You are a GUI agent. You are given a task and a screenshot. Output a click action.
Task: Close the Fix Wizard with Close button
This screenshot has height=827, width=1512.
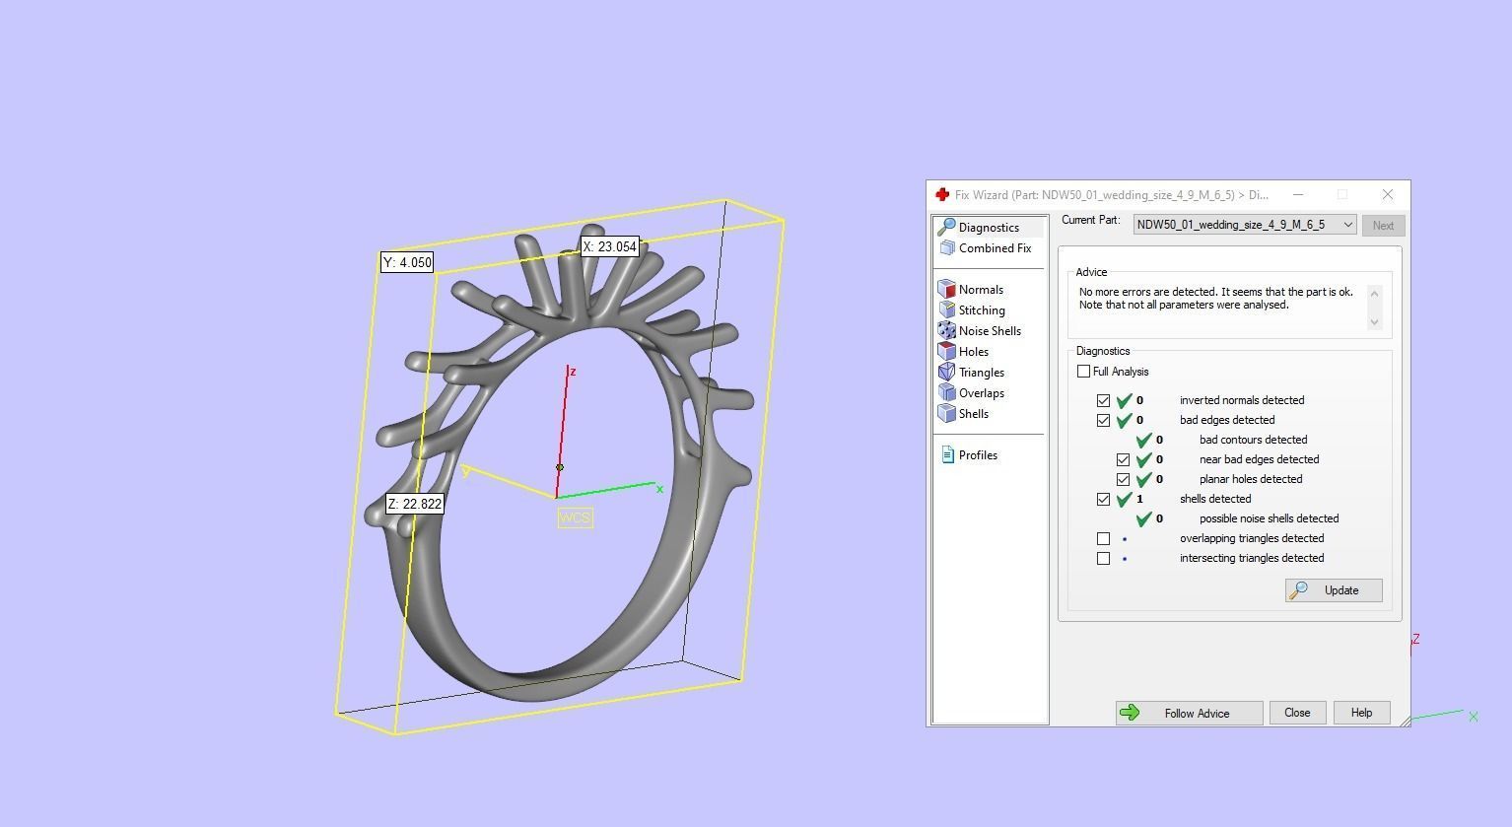pos(1297,713)
